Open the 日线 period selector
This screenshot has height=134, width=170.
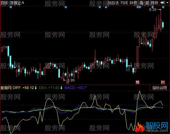[4, 3]
